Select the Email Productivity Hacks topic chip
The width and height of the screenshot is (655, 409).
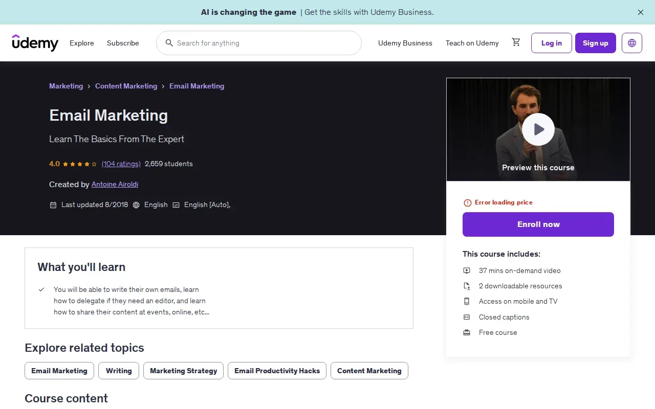click(x=277, y=371)
